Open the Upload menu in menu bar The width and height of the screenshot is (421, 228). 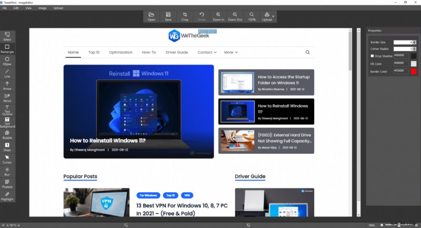[x=58, y=8]
